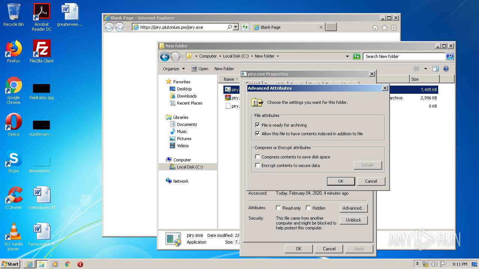Click Explorer address bar refresh button

pos(357,56)
